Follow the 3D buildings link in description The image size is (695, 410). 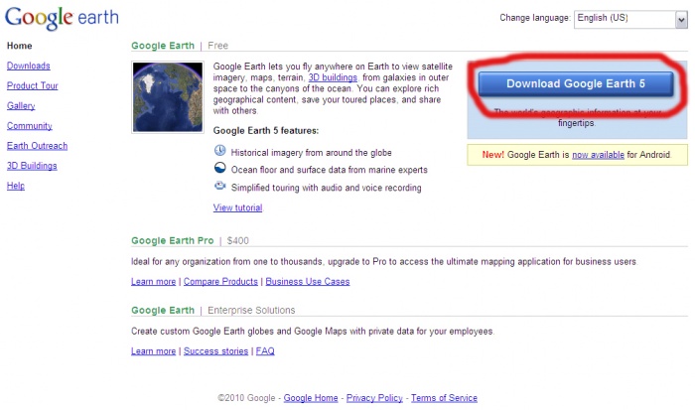[333, 77]
